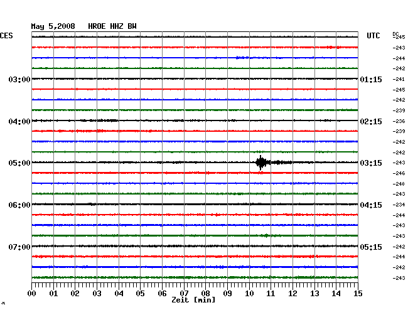The width and height of the screenshot is (408, 310).
Task: Click the 03:15 UTC time label
Action: click(x=371, y=163)
